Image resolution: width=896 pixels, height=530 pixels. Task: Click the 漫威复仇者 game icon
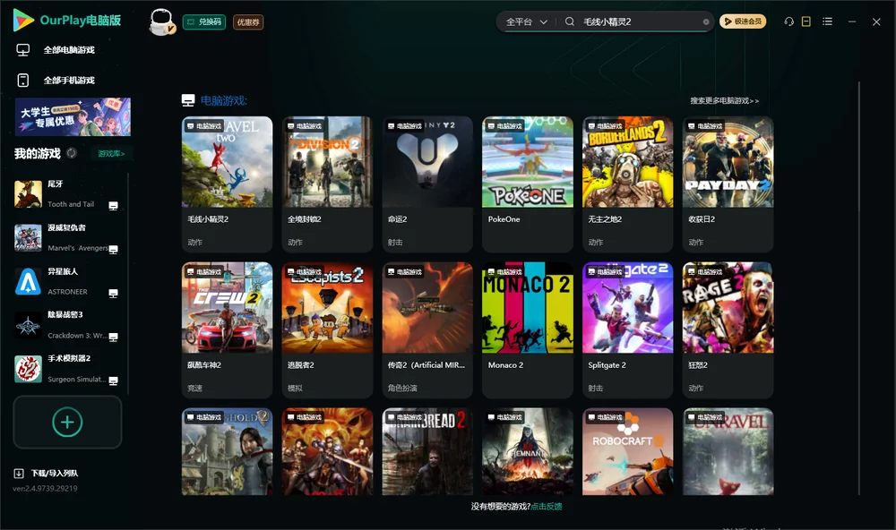point(28,238)
